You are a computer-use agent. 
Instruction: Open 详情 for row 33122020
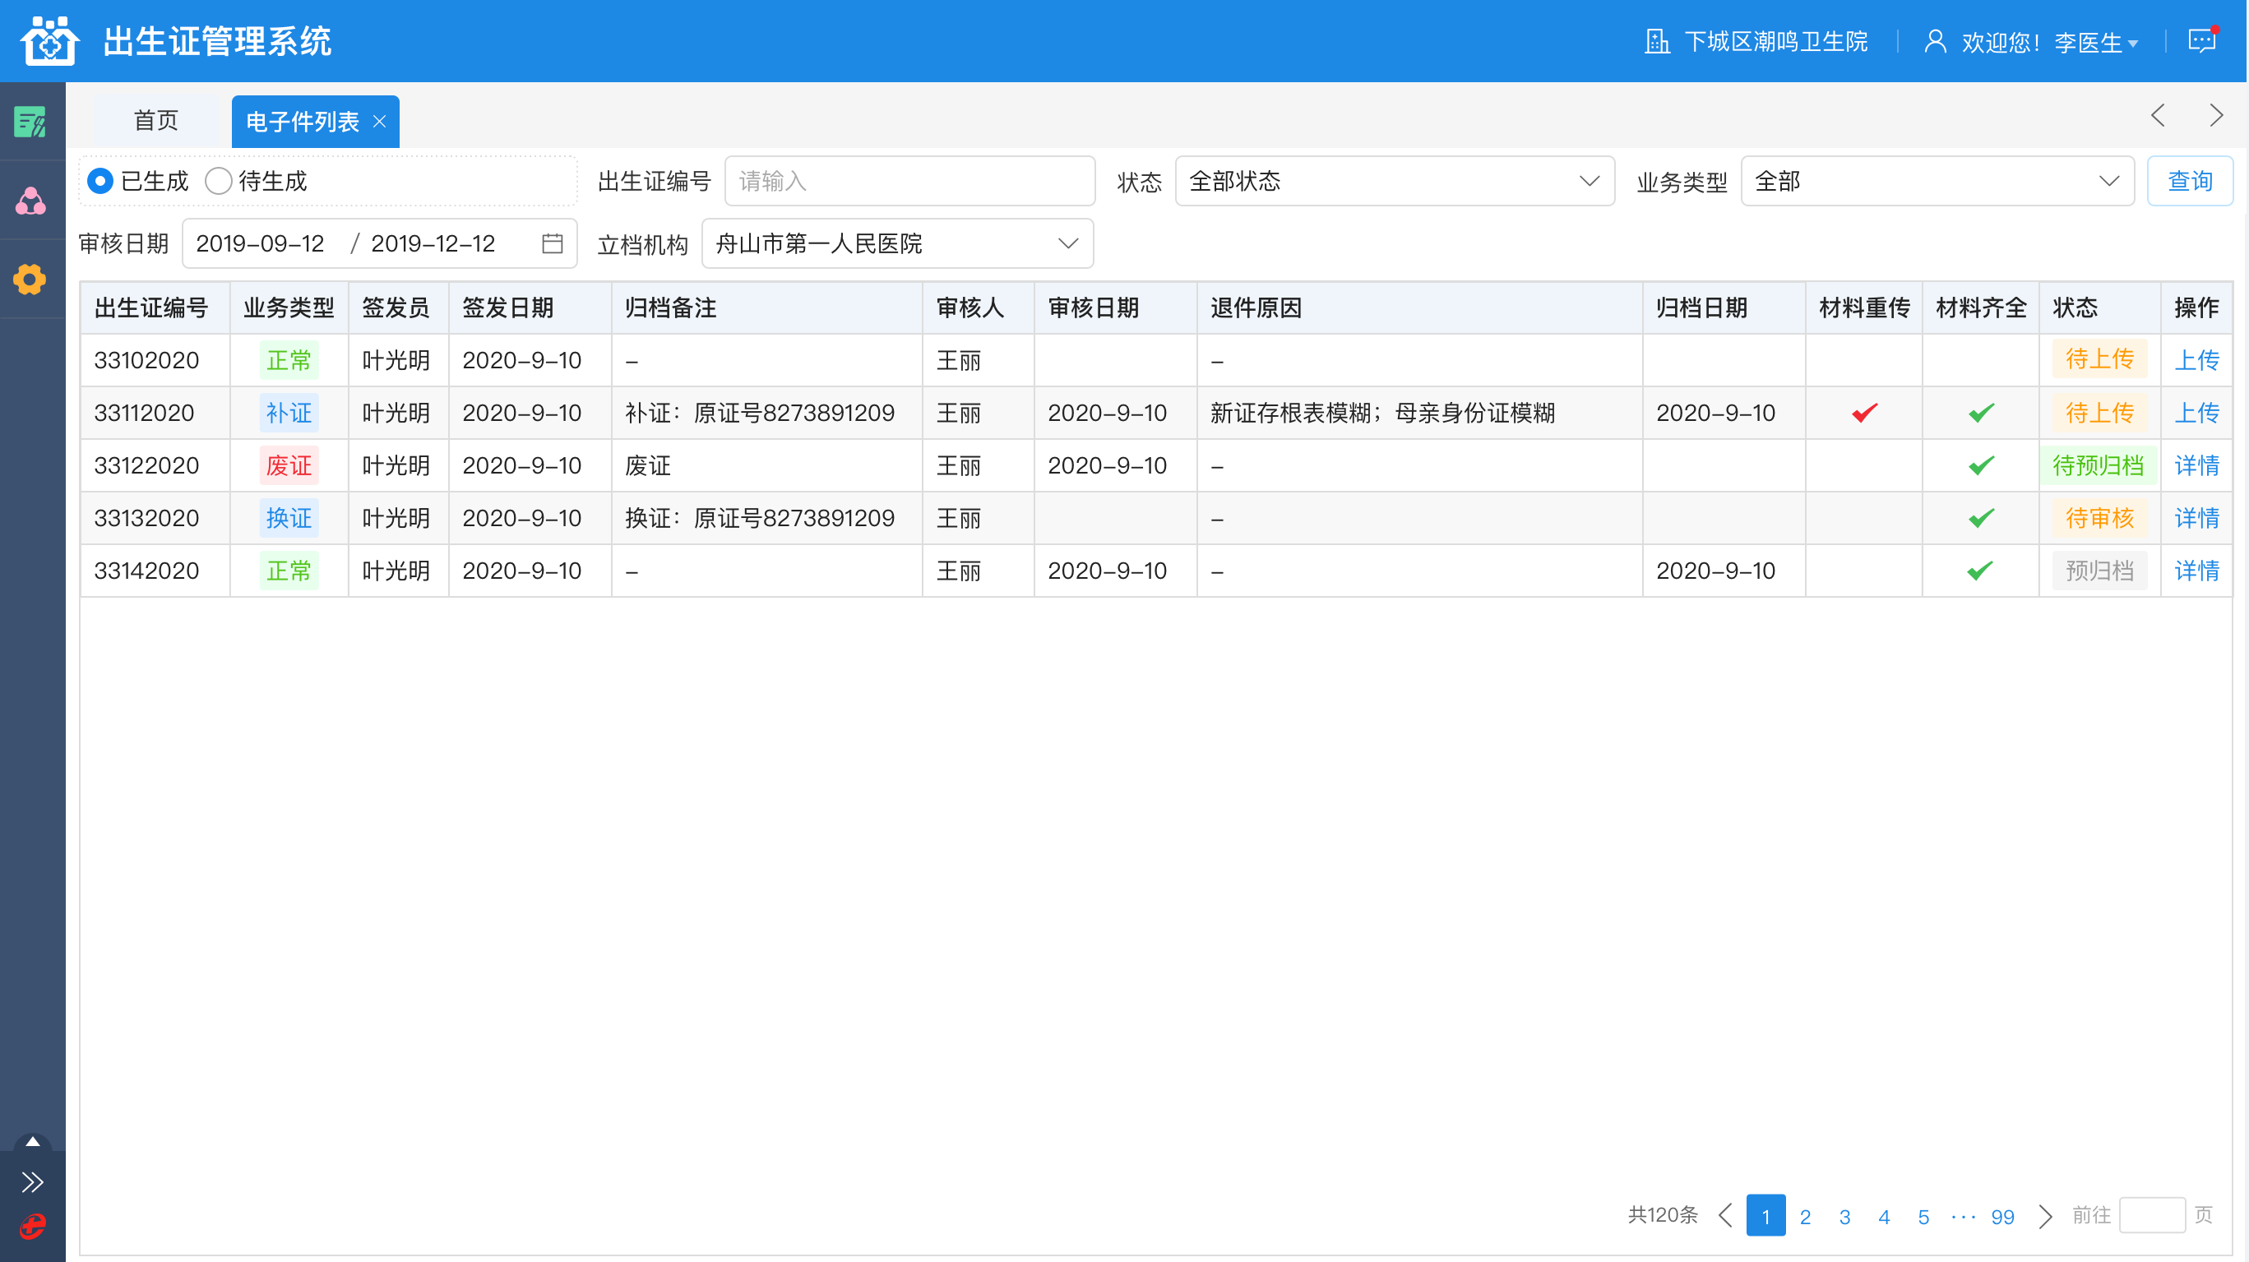pos(2196,465)
